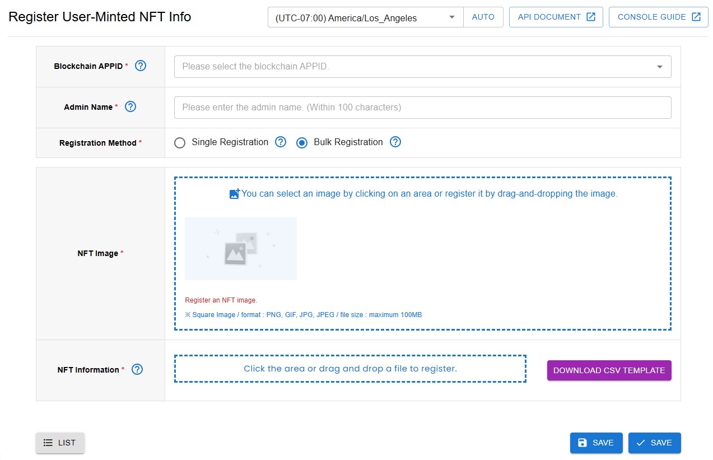This screenshot has width=713, height=460.
Task: Open Single Registration help tooltip icon
Action: point(281,142)
